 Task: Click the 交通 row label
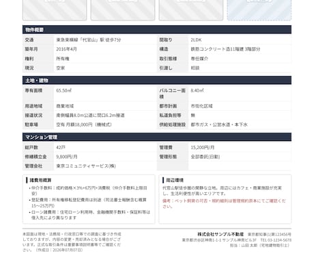point(29,40)
